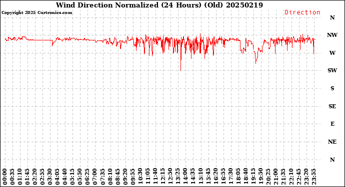Click the 00:00 time label
Image resolution: width=345 pixels, height=187 pixels.
[x=5, y=177]
